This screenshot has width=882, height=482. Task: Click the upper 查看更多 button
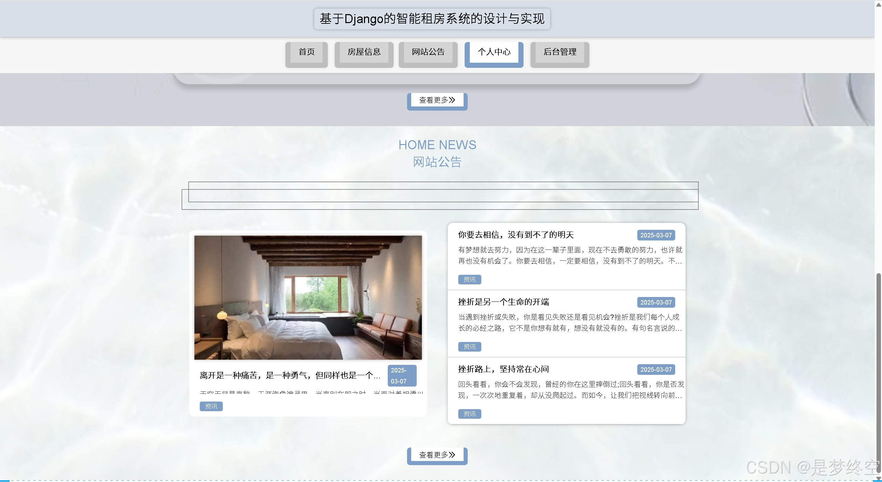437,100
